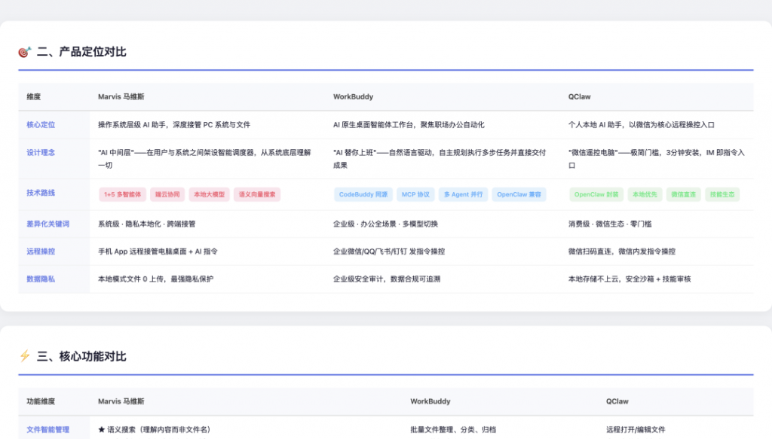Viewport: 772px width, 439px height.
Task: Click the cell 系统级 · 隐私本地化 · 跨端接管
Action: pyautogui.click(x=147, y=224)
